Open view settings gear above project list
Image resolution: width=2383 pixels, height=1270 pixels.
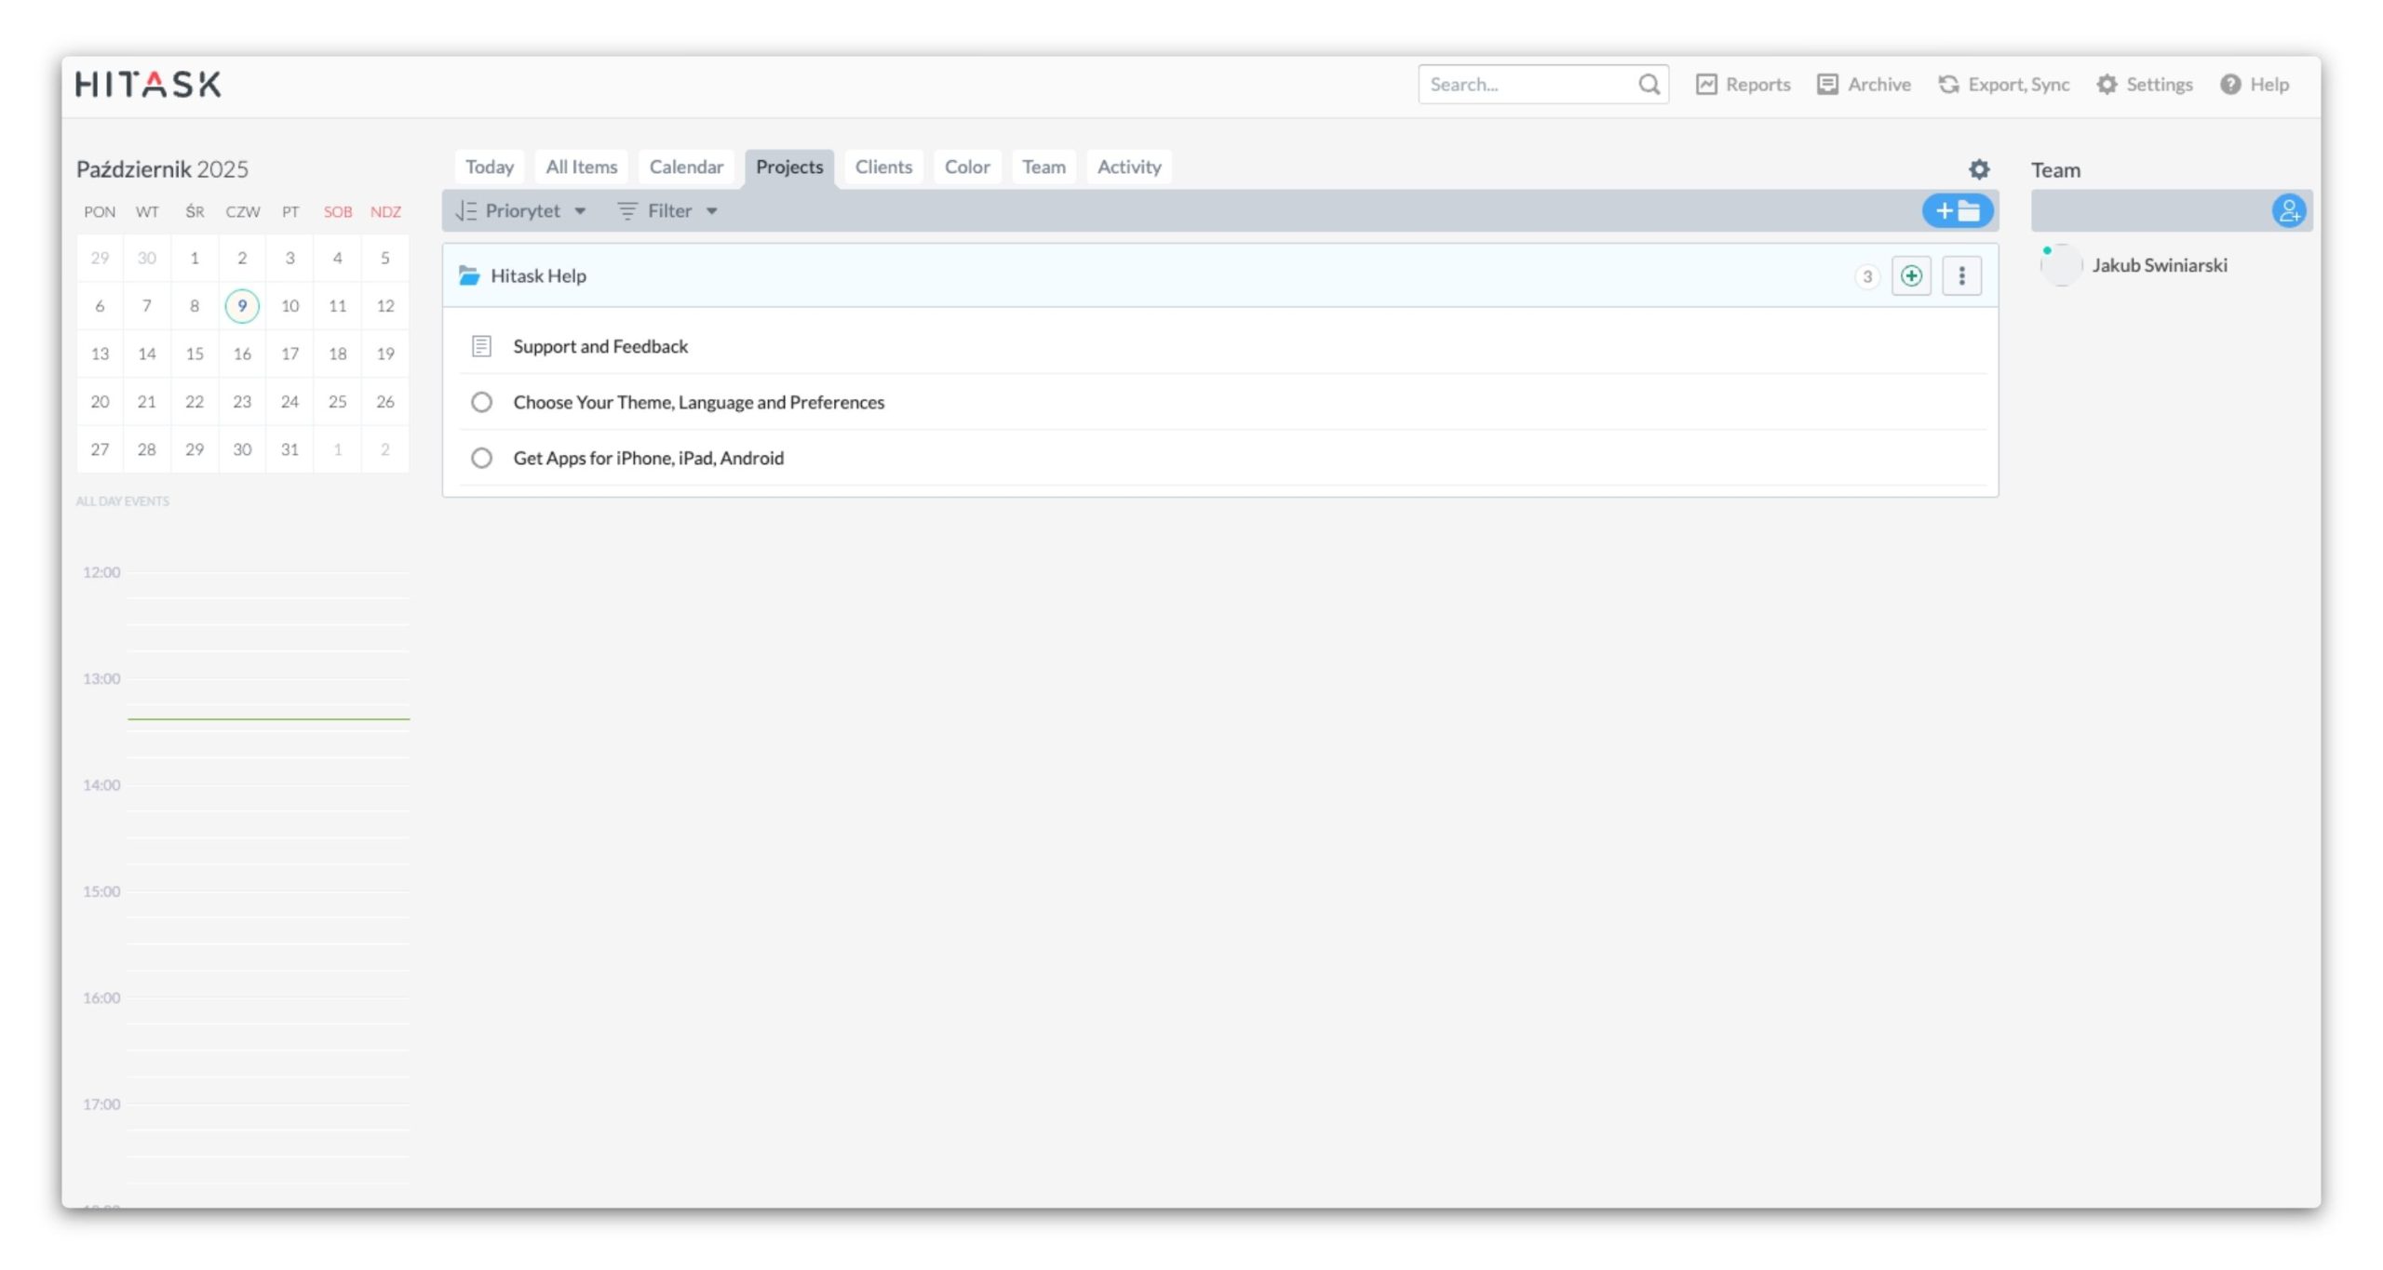(1978, 169)
